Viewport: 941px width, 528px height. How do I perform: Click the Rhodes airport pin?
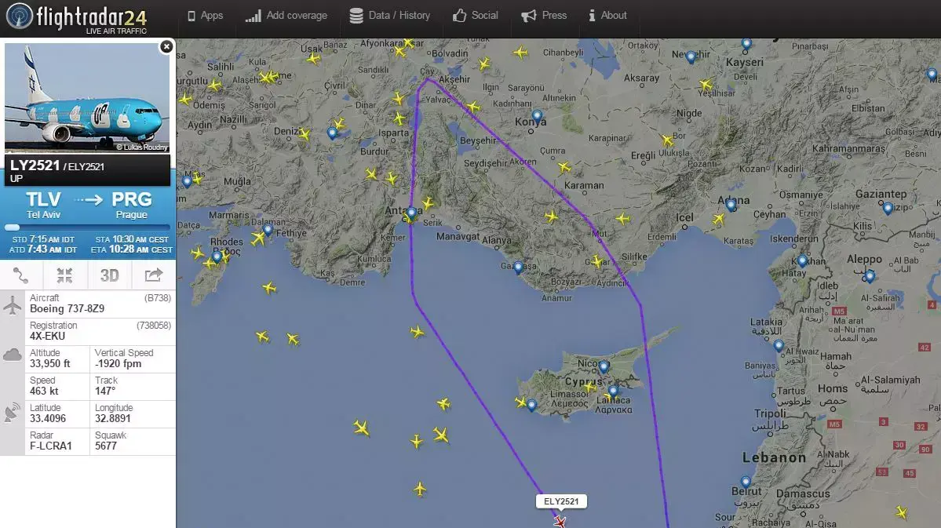pos(217,257)
